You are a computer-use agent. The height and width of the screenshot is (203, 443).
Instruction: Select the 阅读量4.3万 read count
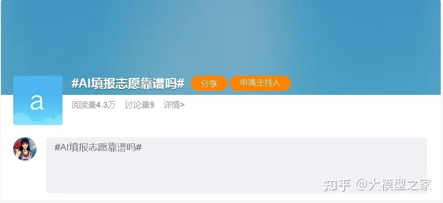click(94, 105)
